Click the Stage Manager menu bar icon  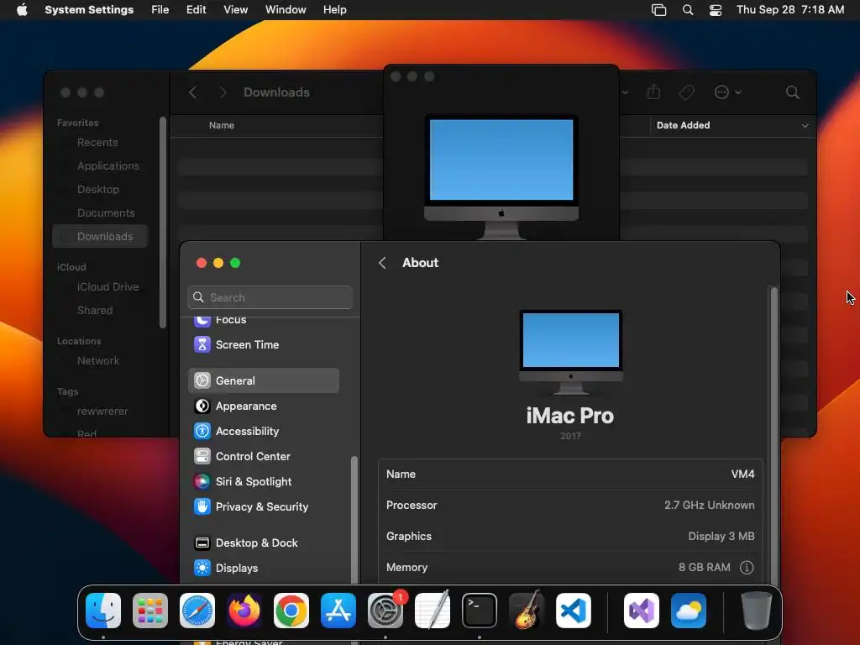click(658, 10)
